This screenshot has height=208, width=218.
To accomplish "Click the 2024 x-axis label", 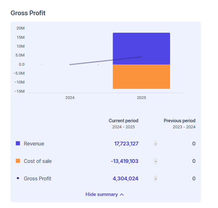I will click(x=70, y=98).
